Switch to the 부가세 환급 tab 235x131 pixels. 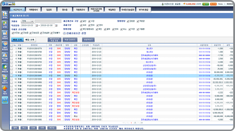tap(143, 10)
